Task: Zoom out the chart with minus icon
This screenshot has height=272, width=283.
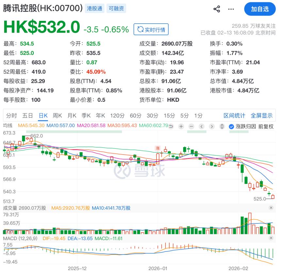Action: [x=191, y=127]
